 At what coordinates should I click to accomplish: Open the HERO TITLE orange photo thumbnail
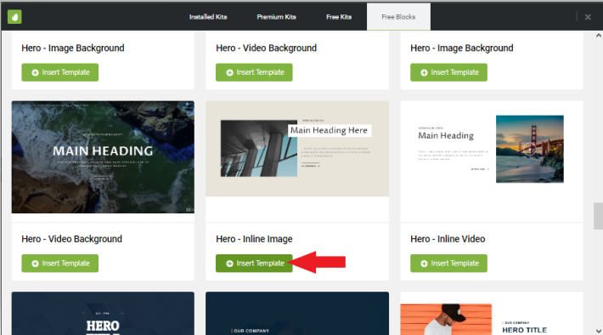[x=492, y=314]
